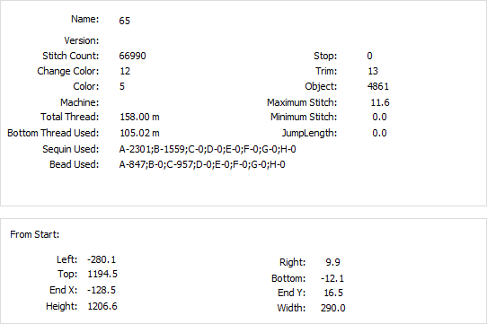Click the End X value -128.5
This screenshot has height=324, width=487.
(102, 290)
